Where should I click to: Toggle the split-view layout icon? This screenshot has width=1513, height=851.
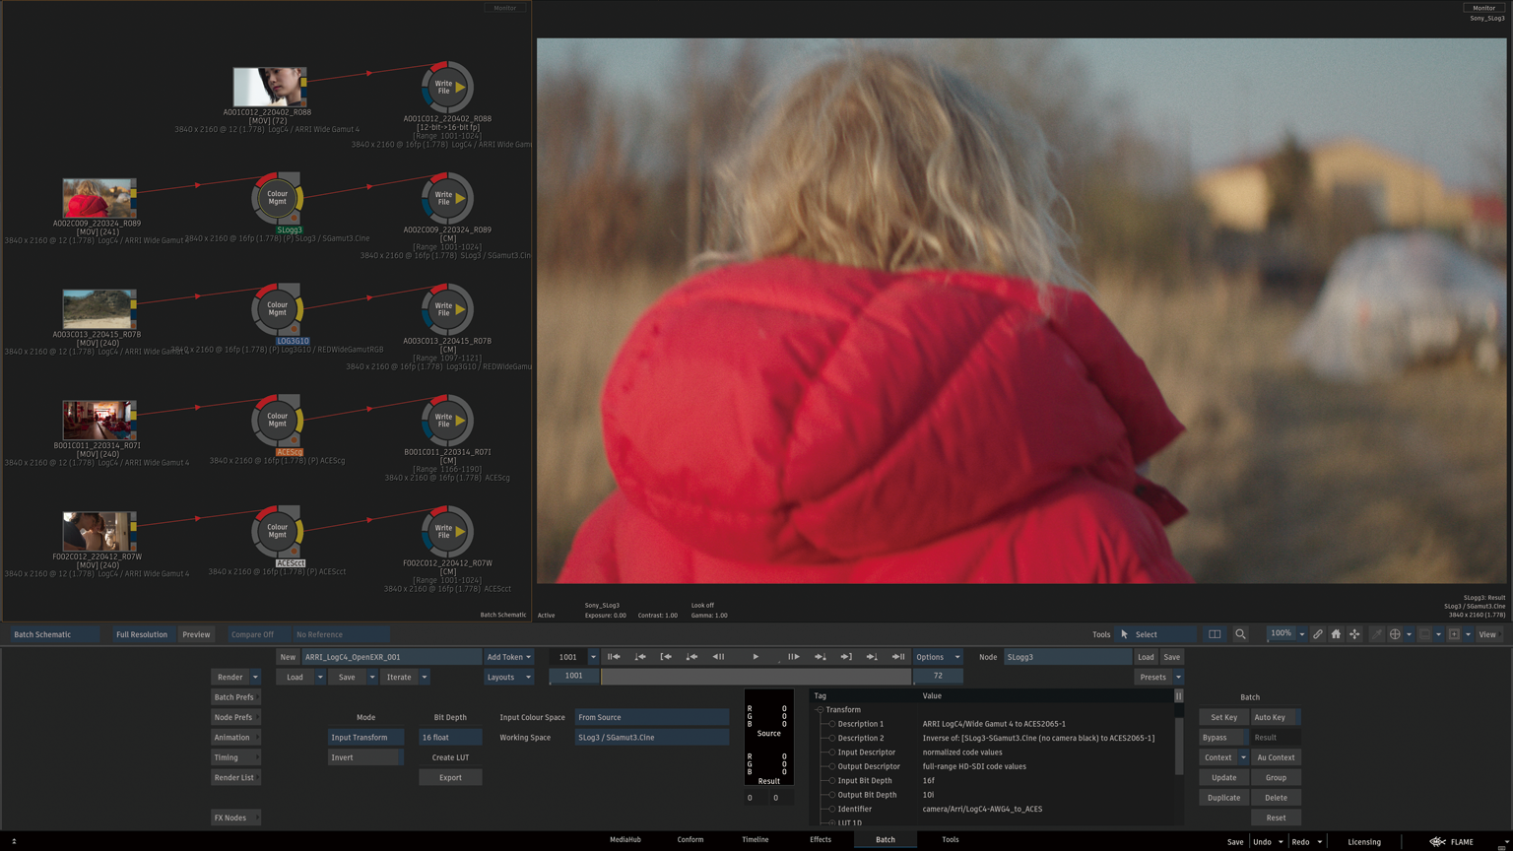(x=1215, y=634)
